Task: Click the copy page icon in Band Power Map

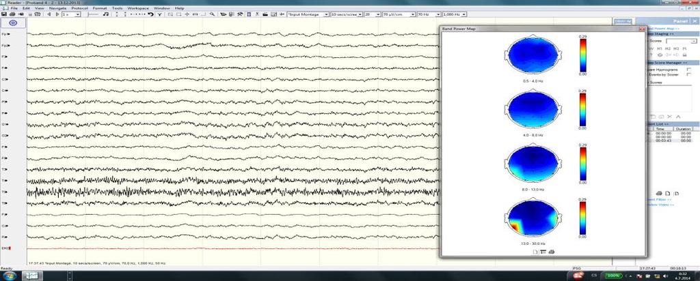Action: click(x=536, y=252)
